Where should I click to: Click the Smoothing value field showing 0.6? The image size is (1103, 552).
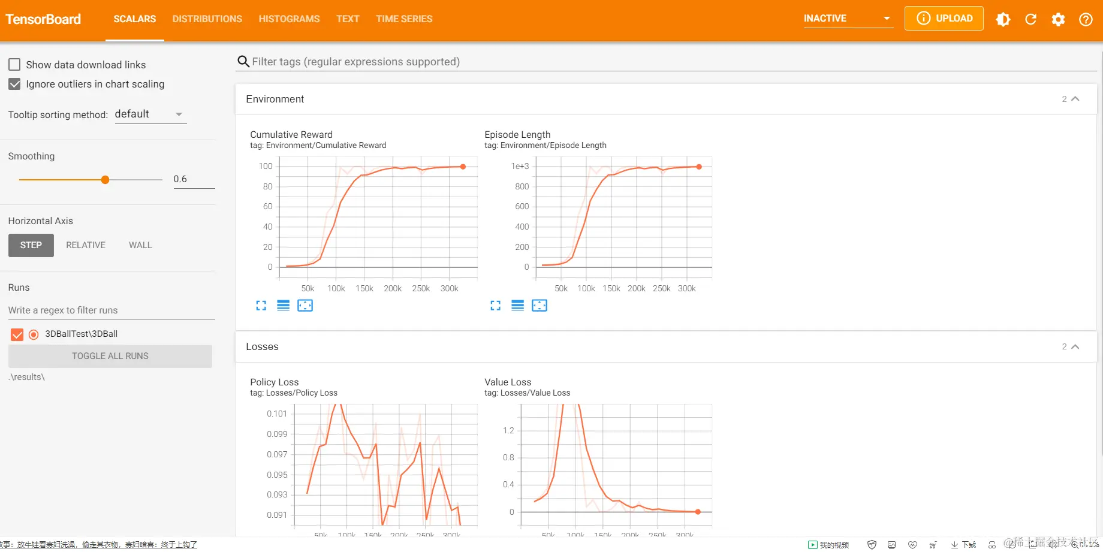tap(194, 179)
